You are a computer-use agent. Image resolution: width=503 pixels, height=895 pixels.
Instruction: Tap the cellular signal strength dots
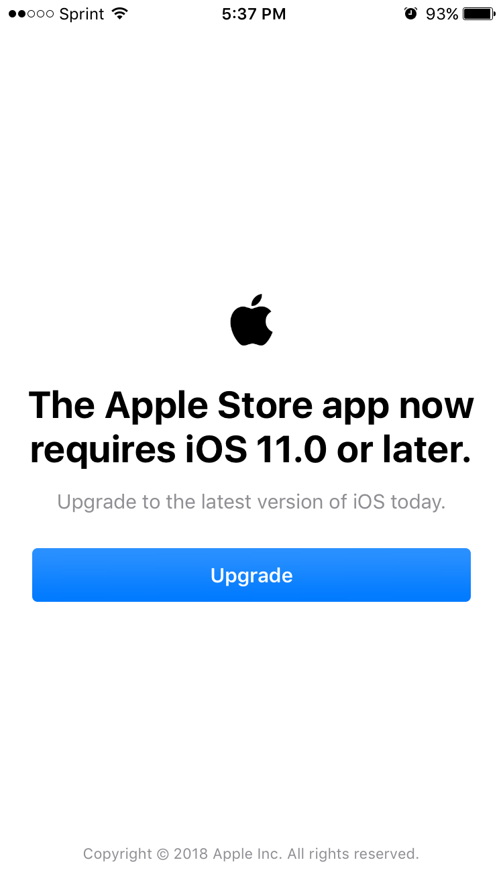[x=31, y=14]
